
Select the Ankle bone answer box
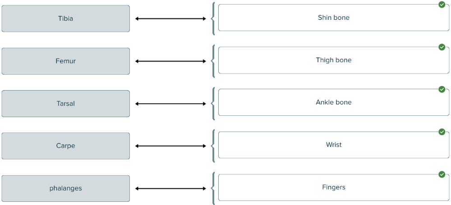tap(333, 103)
